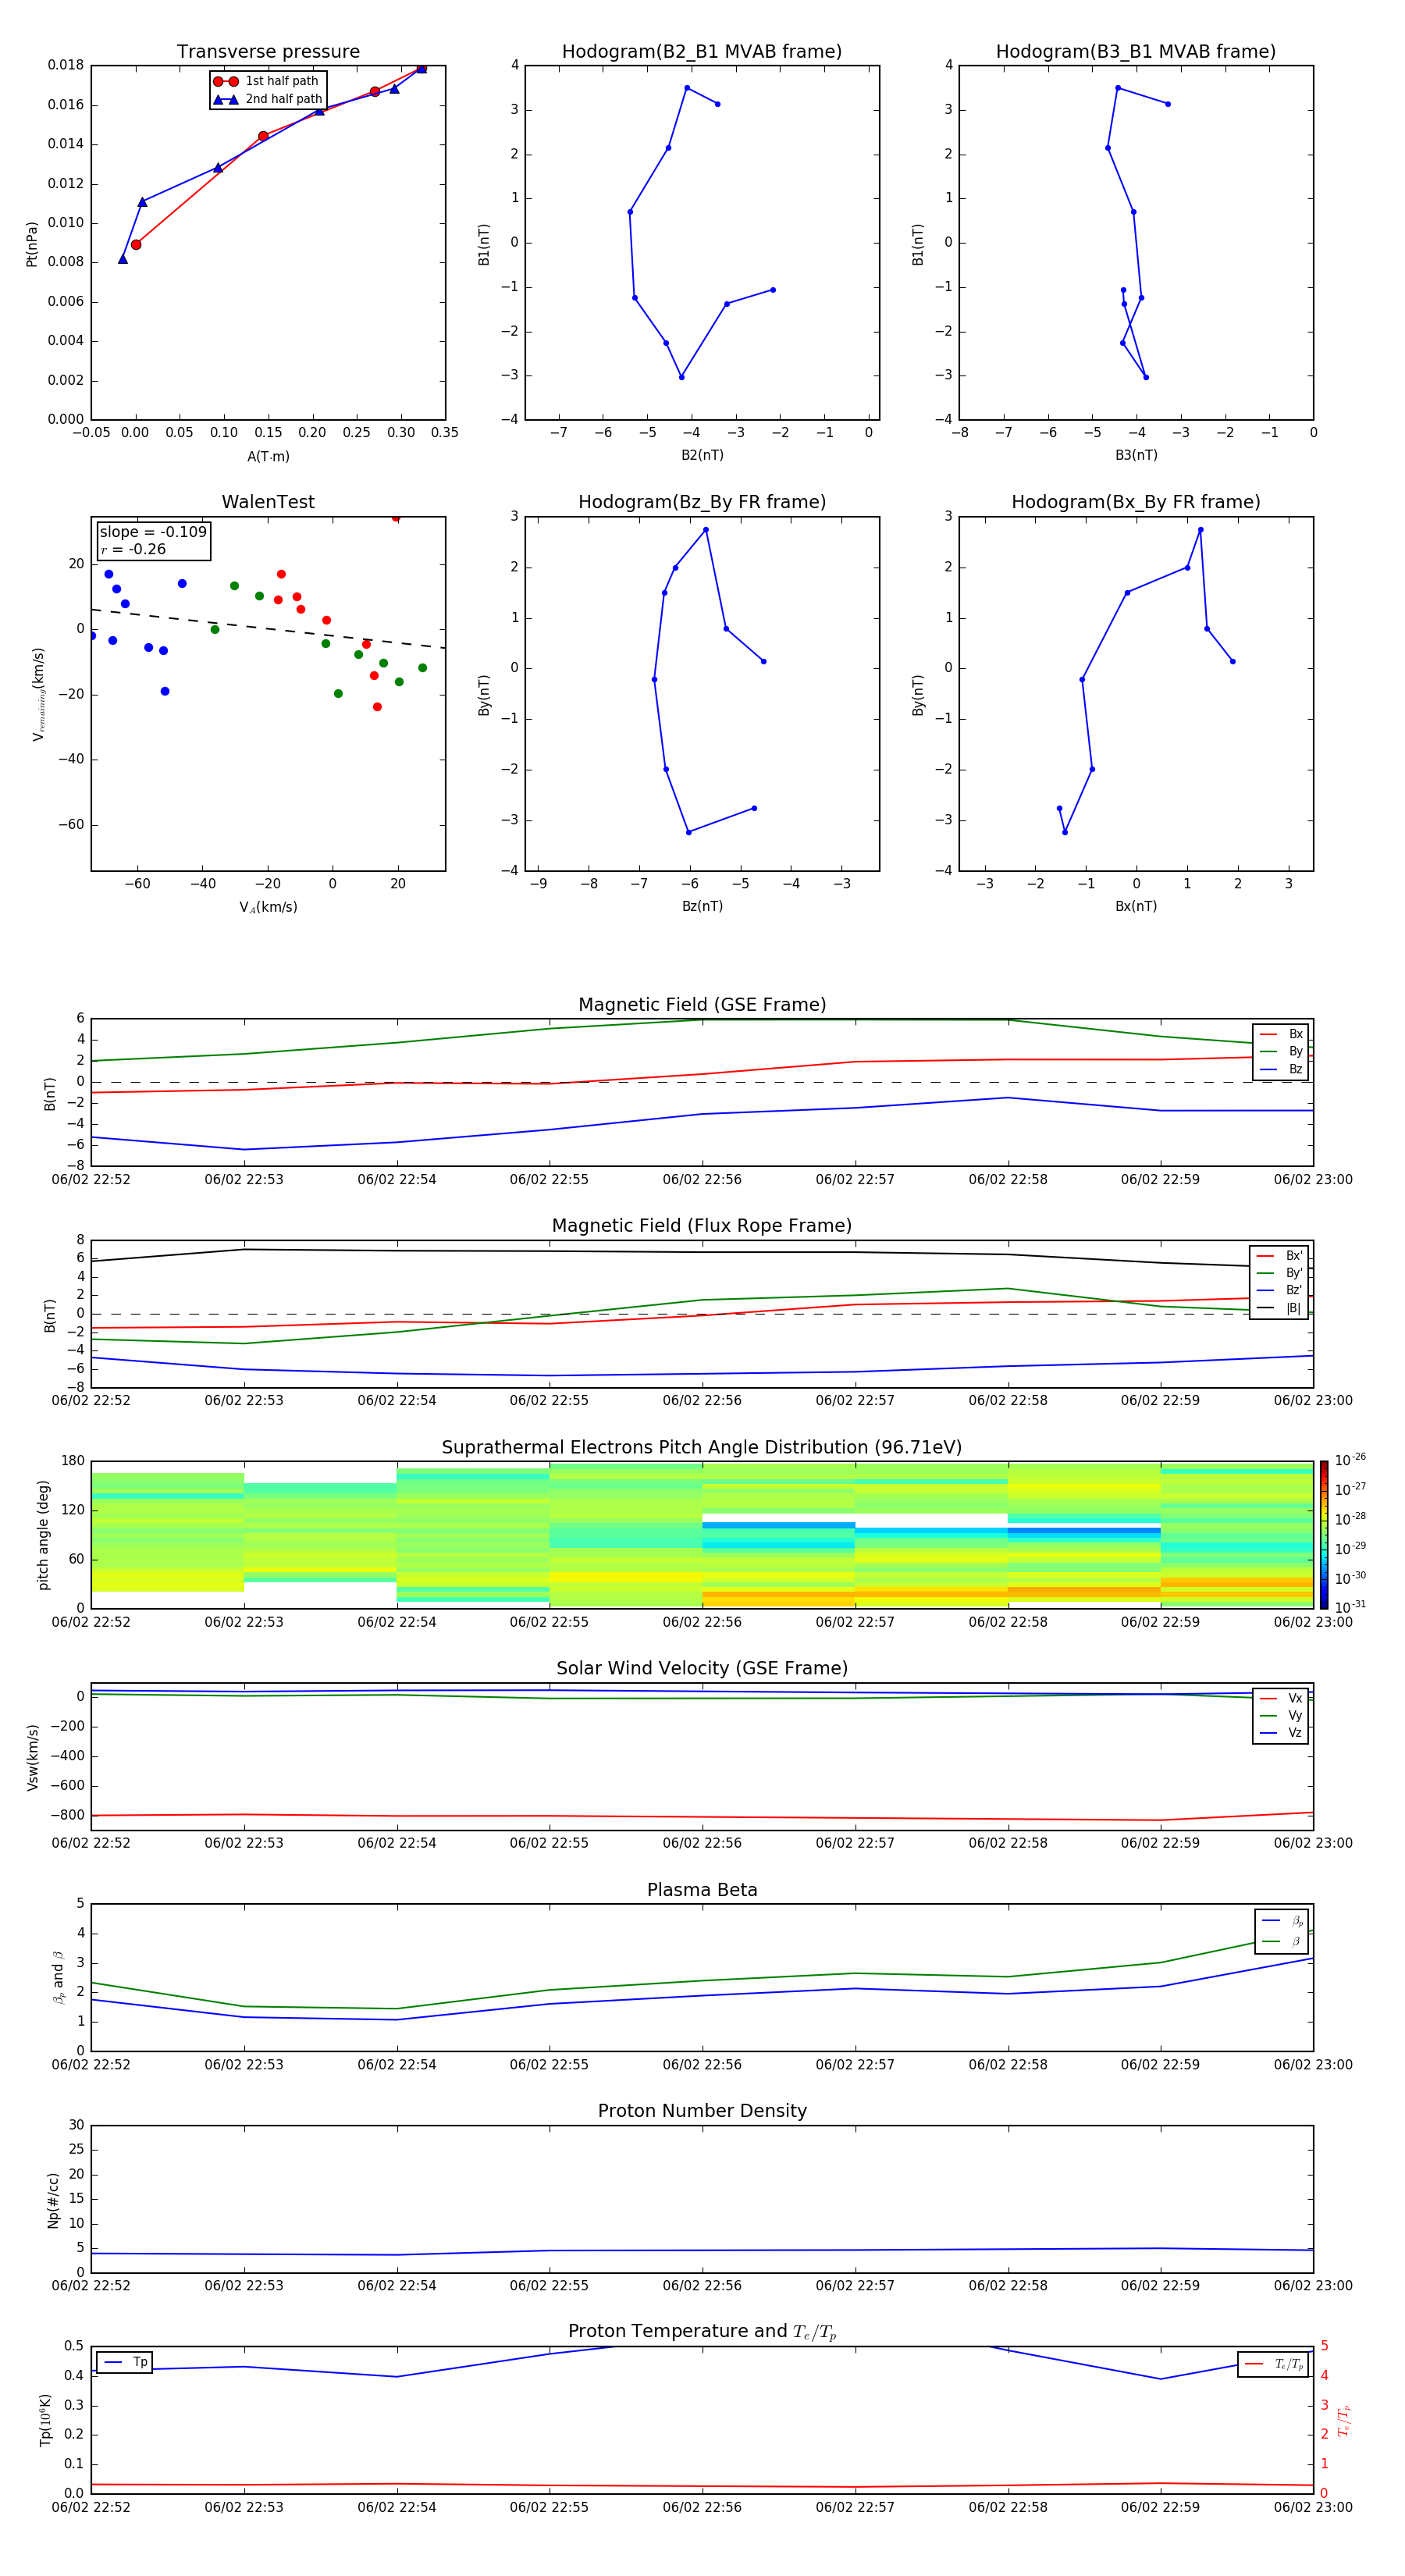Click the 'slope = -0.109' annotation

point(153,532)
